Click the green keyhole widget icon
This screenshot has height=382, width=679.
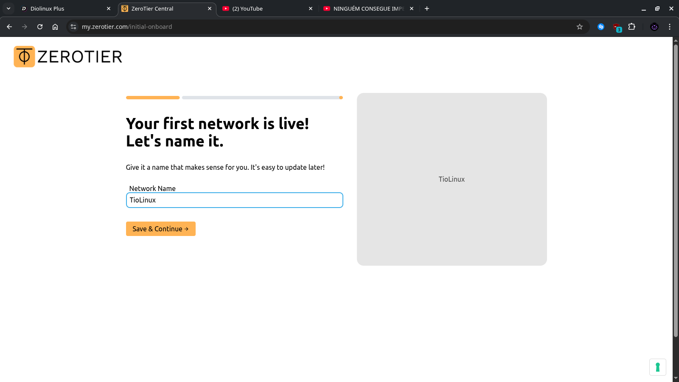[657, 367]
